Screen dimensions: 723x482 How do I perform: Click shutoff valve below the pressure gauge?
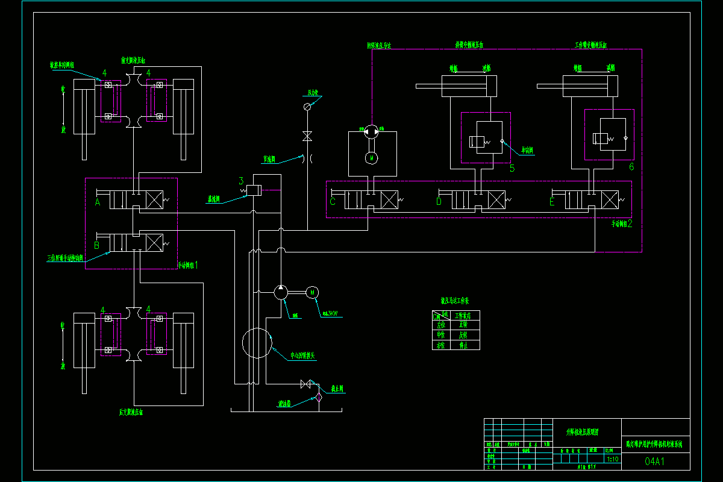307,136
